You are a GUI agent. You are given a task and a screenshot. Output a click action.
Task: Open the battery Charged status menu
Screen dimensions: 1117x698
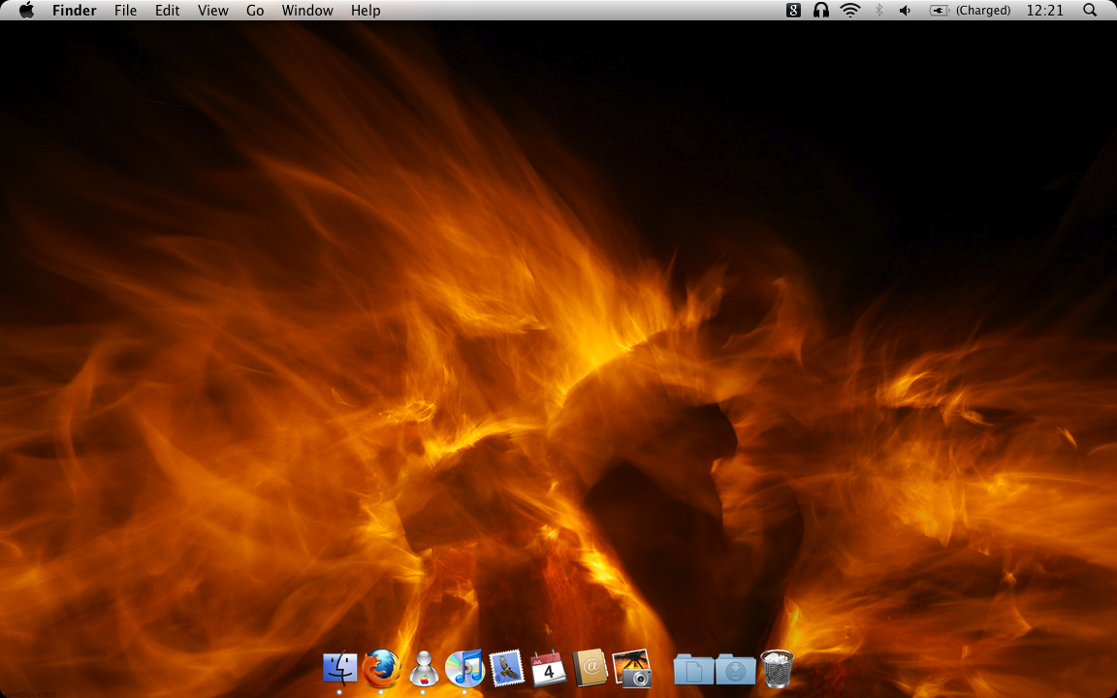tap(971, 10)
